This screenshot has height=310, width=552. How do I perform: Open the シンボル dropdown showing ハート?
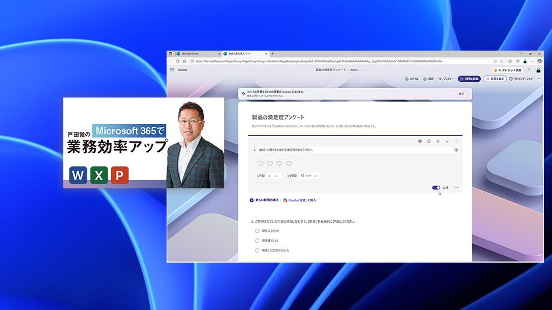point(310,176)
